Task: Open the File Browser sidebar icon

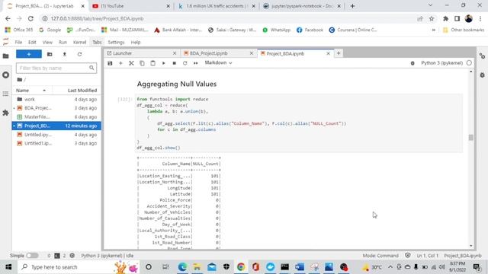Action: coord(5,56)
